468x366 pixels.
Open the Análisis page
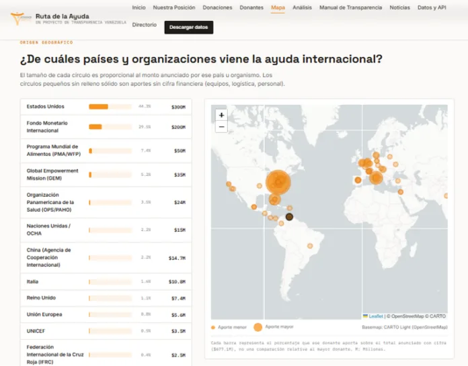(x=302, y=7)
